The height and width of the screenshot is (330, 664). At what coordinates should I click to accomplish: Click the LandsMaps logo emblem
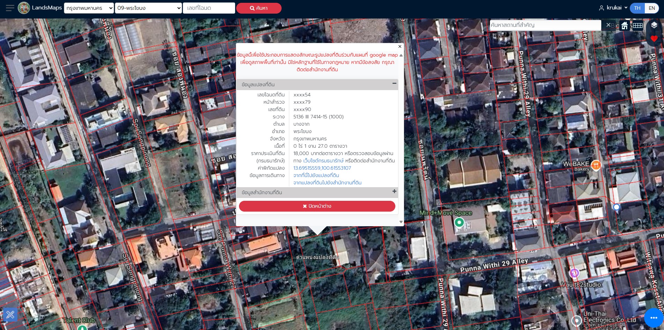[x=24, y=8]
